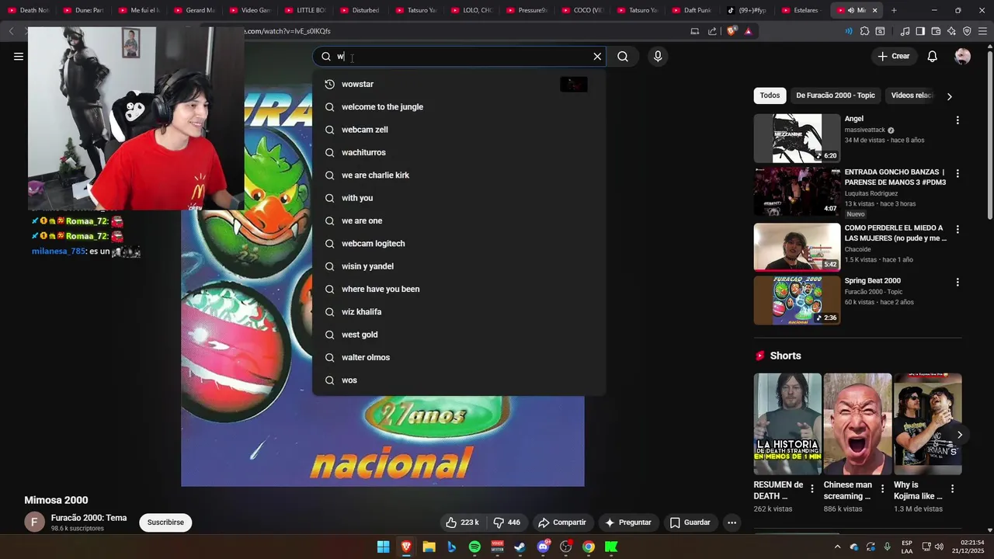Open options for Chinese man screaming short
The height and width of the screenshot is (559, 994).
tap(882, 489)
